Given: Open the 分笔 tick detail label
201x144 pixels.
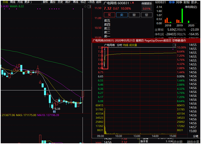Looking at the screenshot, I should 196,136.
